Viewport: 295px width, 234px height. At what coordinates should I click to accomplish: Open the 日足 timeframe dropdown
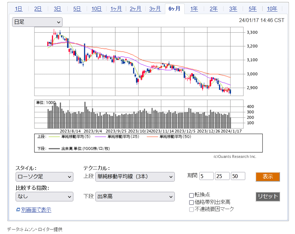[37, 22]
